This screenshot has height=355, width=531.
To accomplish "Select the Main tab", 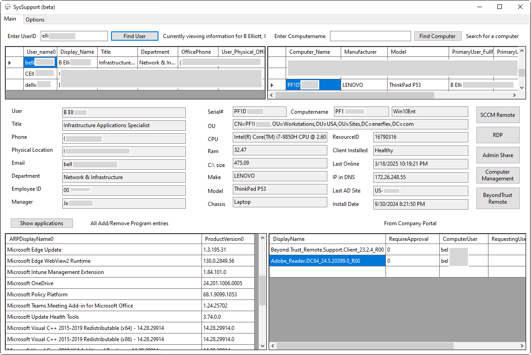I will 10,19.
